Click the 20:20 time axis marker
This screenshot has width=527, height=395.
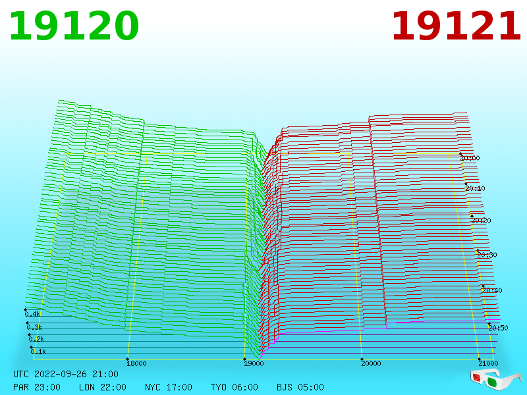(482, 221)
